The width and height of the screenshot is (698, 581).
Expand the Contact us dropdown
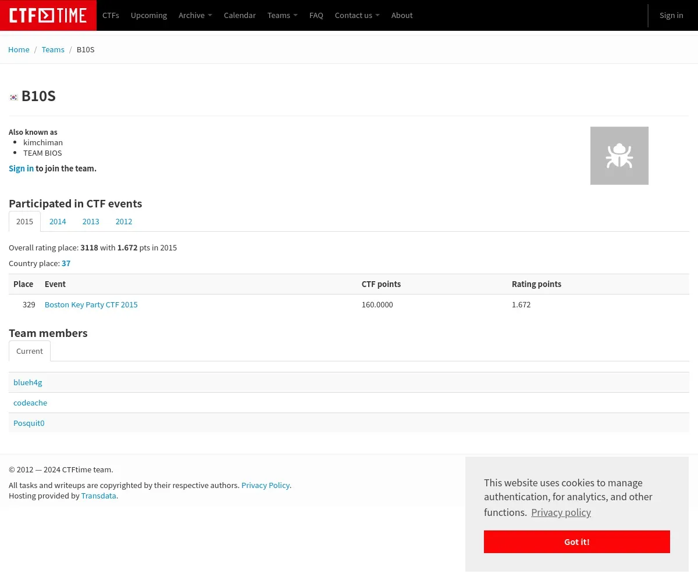click(x=357, y=15)
